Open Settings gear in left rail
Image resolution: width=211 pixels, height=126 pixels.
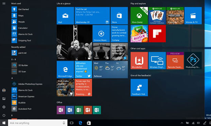tap(4, 107)
